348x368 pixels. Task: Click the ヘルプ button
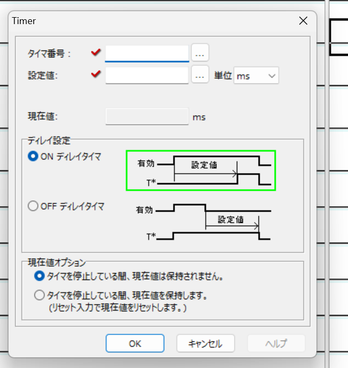[x=276, y=343]
